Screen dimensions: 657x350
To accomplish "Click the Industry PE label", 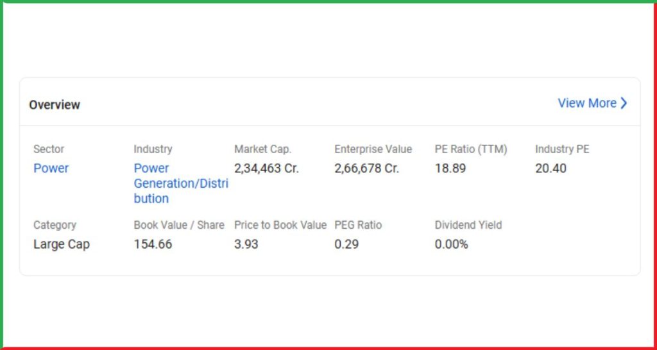I will click(562, 149).
